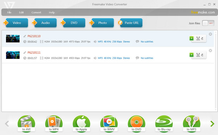This screenshot has height=135, width=218.
Task: Click the speaker icon of P6210111
Action: (x=95, y=58)
